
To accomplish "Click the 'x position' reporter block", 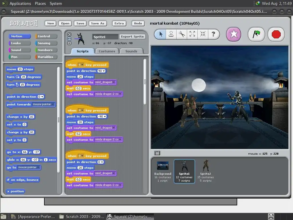I will pos(15,191).
